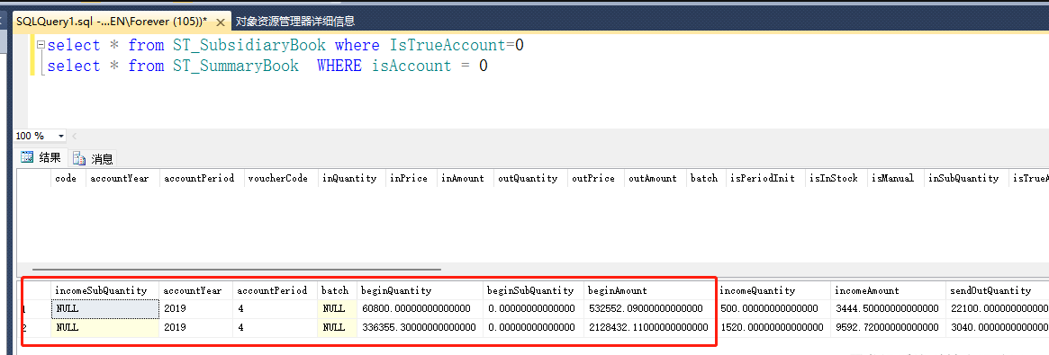
Task: Select the 结果 results tab
Action: (x=41, y=158)
